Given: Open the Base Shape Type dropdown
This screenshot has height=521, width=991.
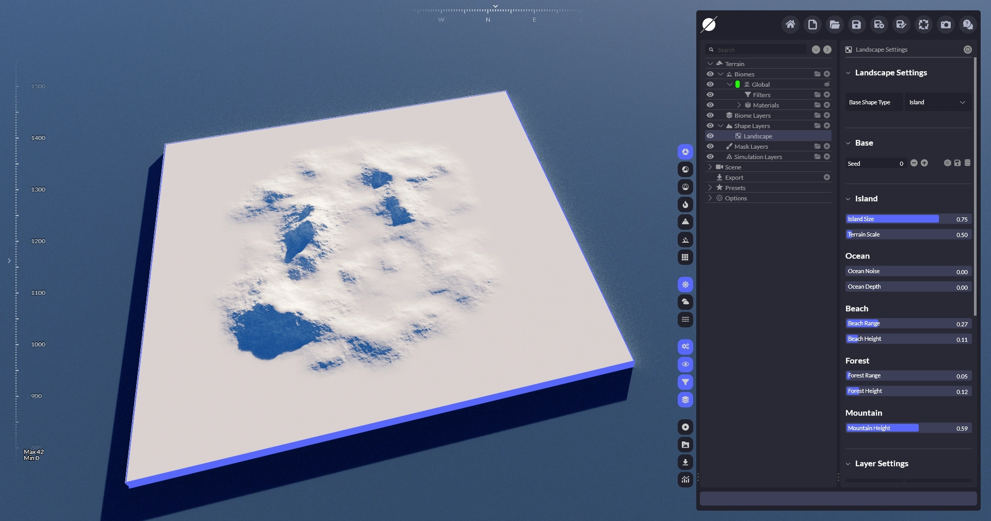Looking at the screenshot, I should [x=937, y=102].
